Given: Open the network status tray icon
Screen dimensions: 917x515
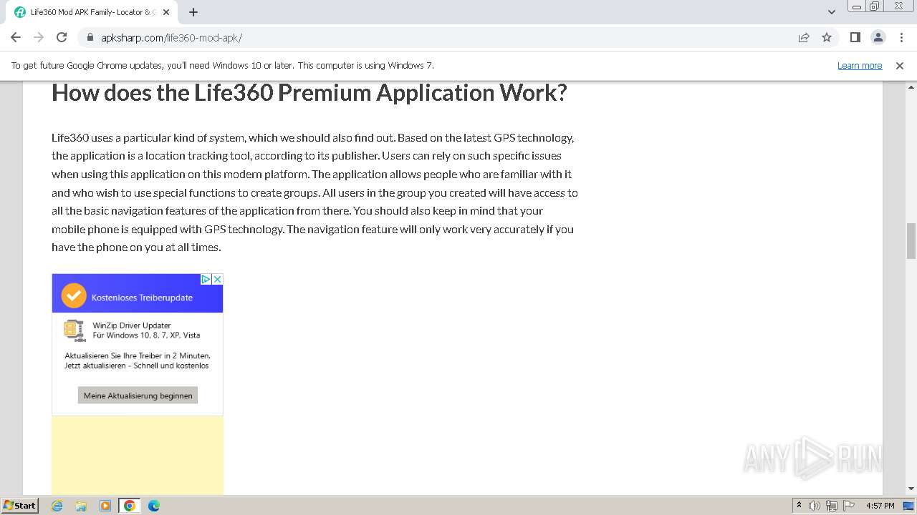Looking at the screenshot, I should point(832,506).
